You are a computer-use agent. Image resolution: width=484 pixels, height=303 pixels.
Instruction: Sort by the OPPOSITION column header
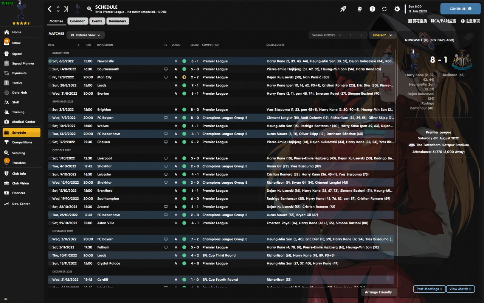click(105, 45)
